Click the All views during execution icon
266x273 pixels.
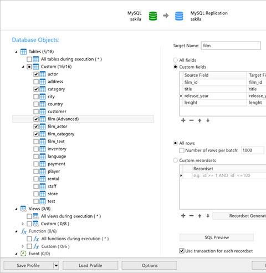(35, 216)
